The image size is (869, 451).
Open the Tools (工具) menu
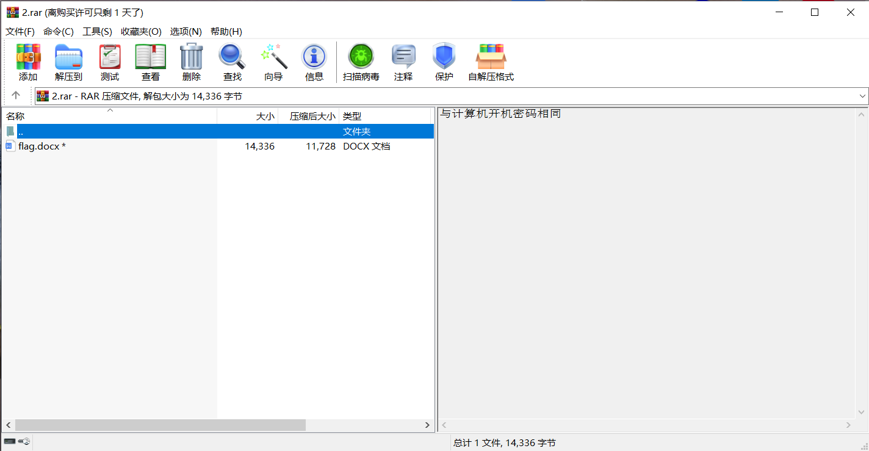pos(97,32)
